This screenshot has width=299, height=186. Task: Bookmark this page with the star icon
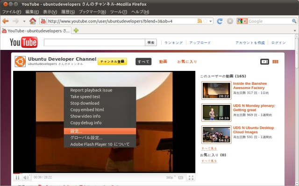205,21
